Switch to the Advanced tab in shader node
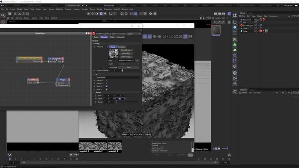The height and width of the screenshot is (168, 299). [121, 37]
